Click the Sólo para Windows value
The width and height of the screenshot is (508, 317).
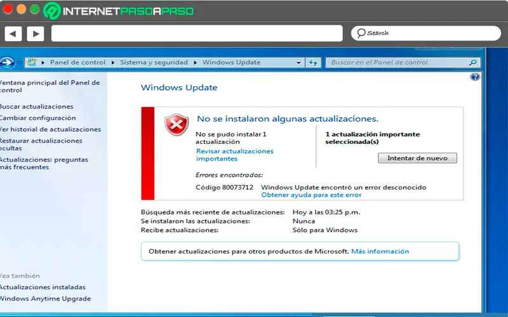click(325, 230)
